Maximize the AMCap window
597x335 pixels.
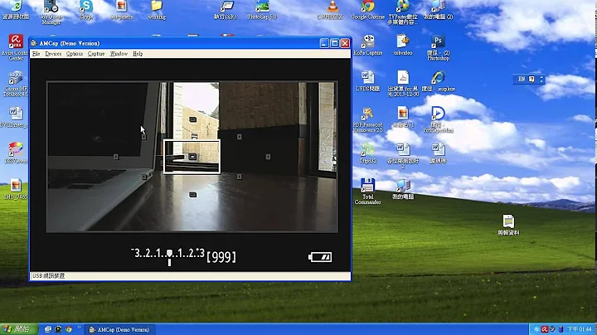(x=334, y=43)
